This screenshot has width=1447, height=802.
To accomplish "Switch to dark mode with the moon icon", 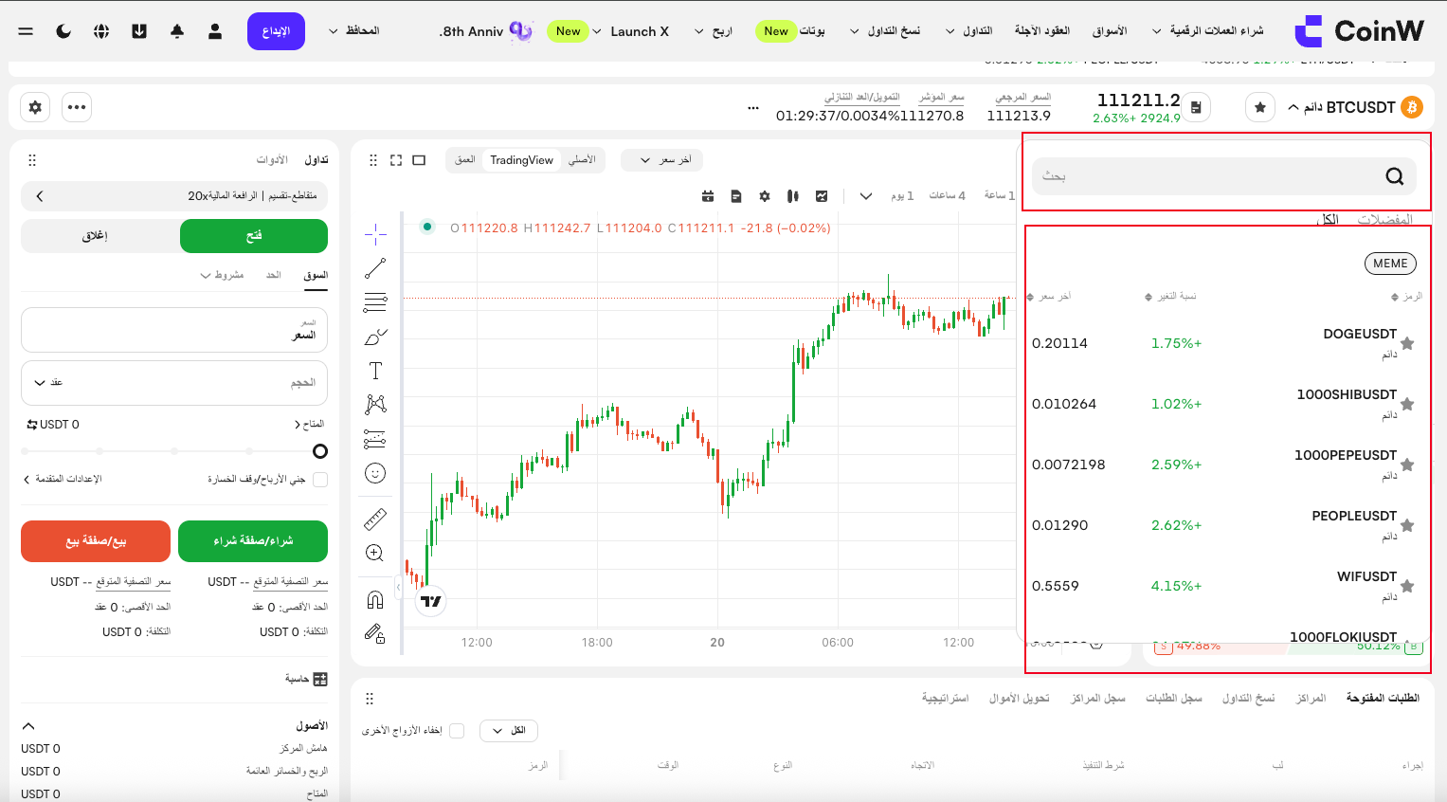I will tap(63, 31).
